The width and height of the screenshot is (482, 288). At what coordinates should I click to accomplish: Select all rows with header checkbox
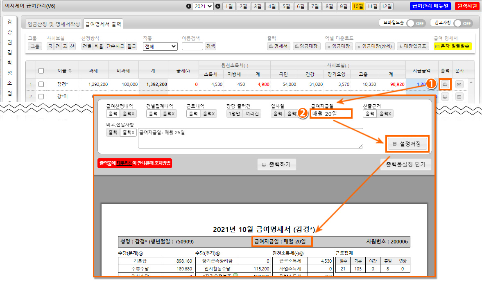(x=41, y=71)
